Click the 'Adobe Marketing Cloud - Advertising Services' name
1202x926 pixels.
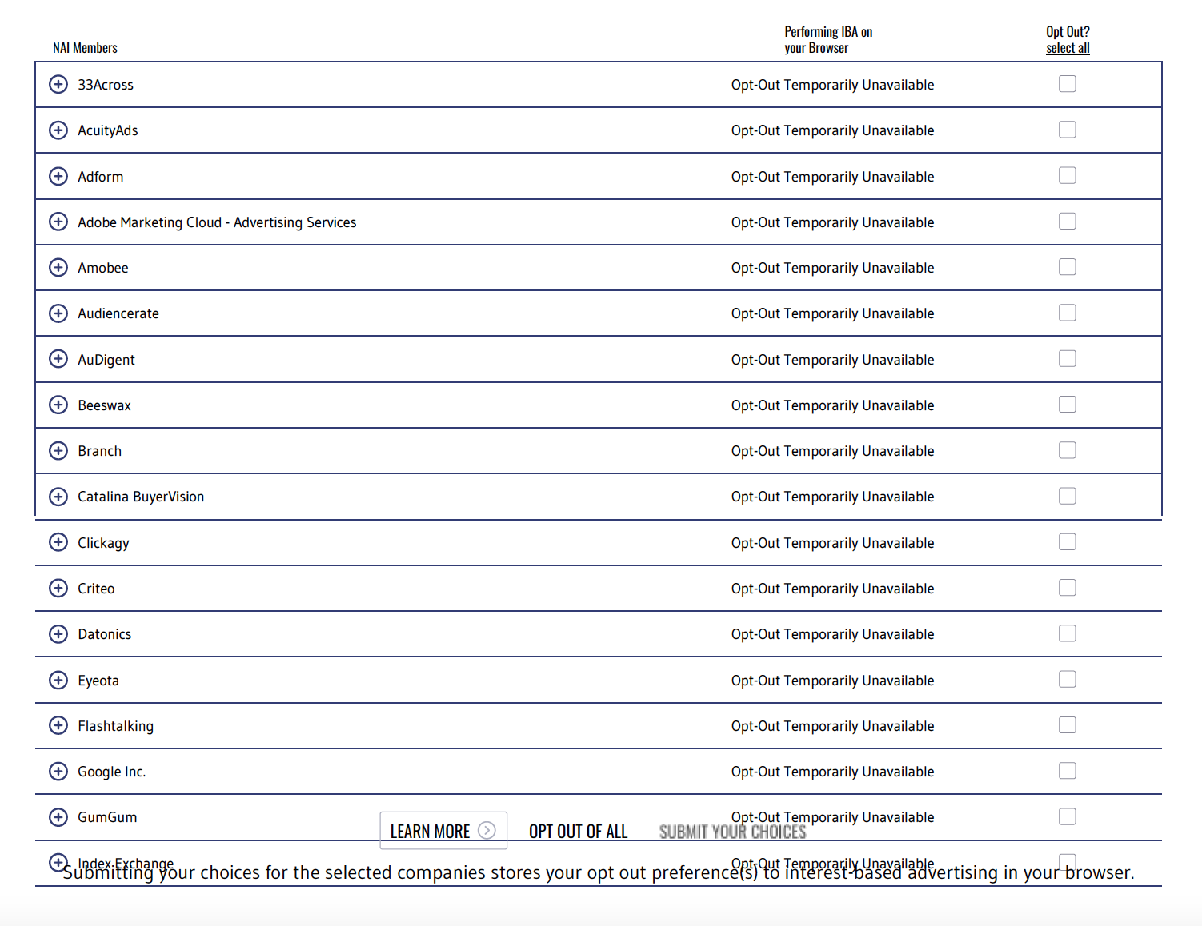coord(217,222)
